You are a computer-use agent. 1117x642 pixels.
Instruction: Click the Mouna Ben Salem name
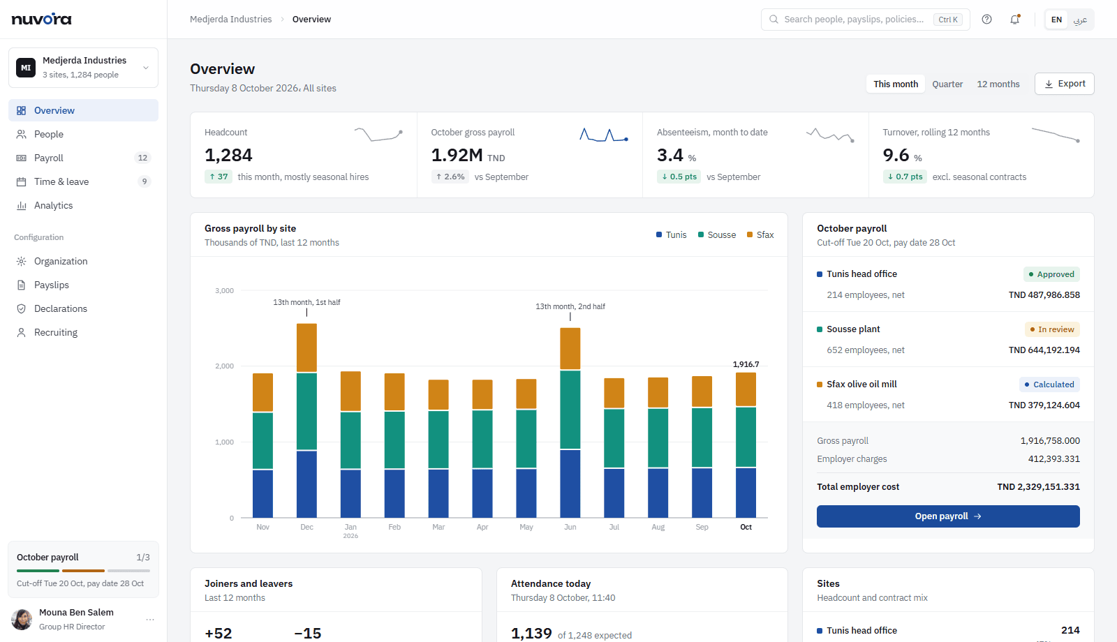tap(76, 613)
